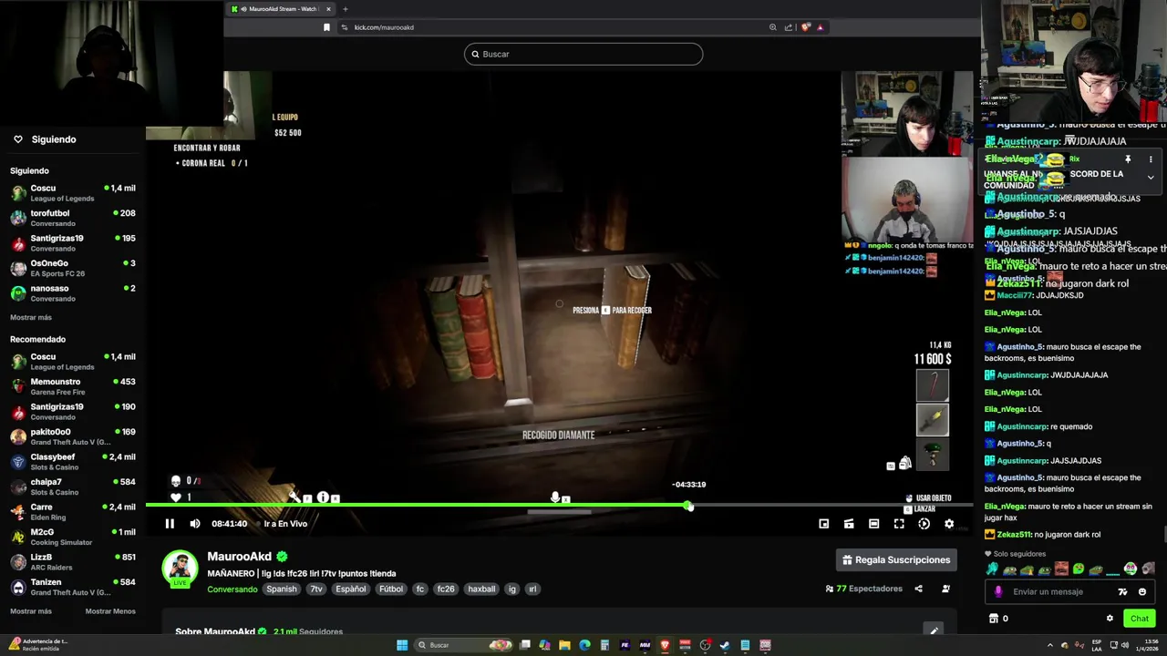Click the seek bar handle knob

(689, 505)
